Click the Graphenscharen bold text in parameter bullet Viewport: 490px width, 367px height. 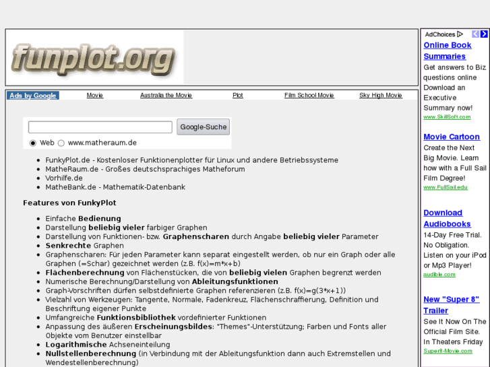click(x=196, y=237)
